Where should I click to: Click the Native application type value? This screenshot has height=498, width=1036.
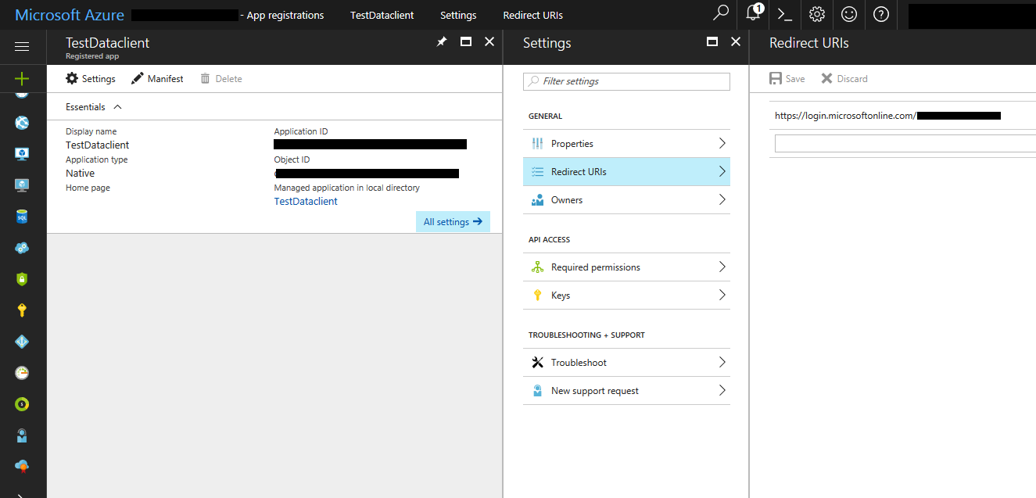click(x=80, y=173)
